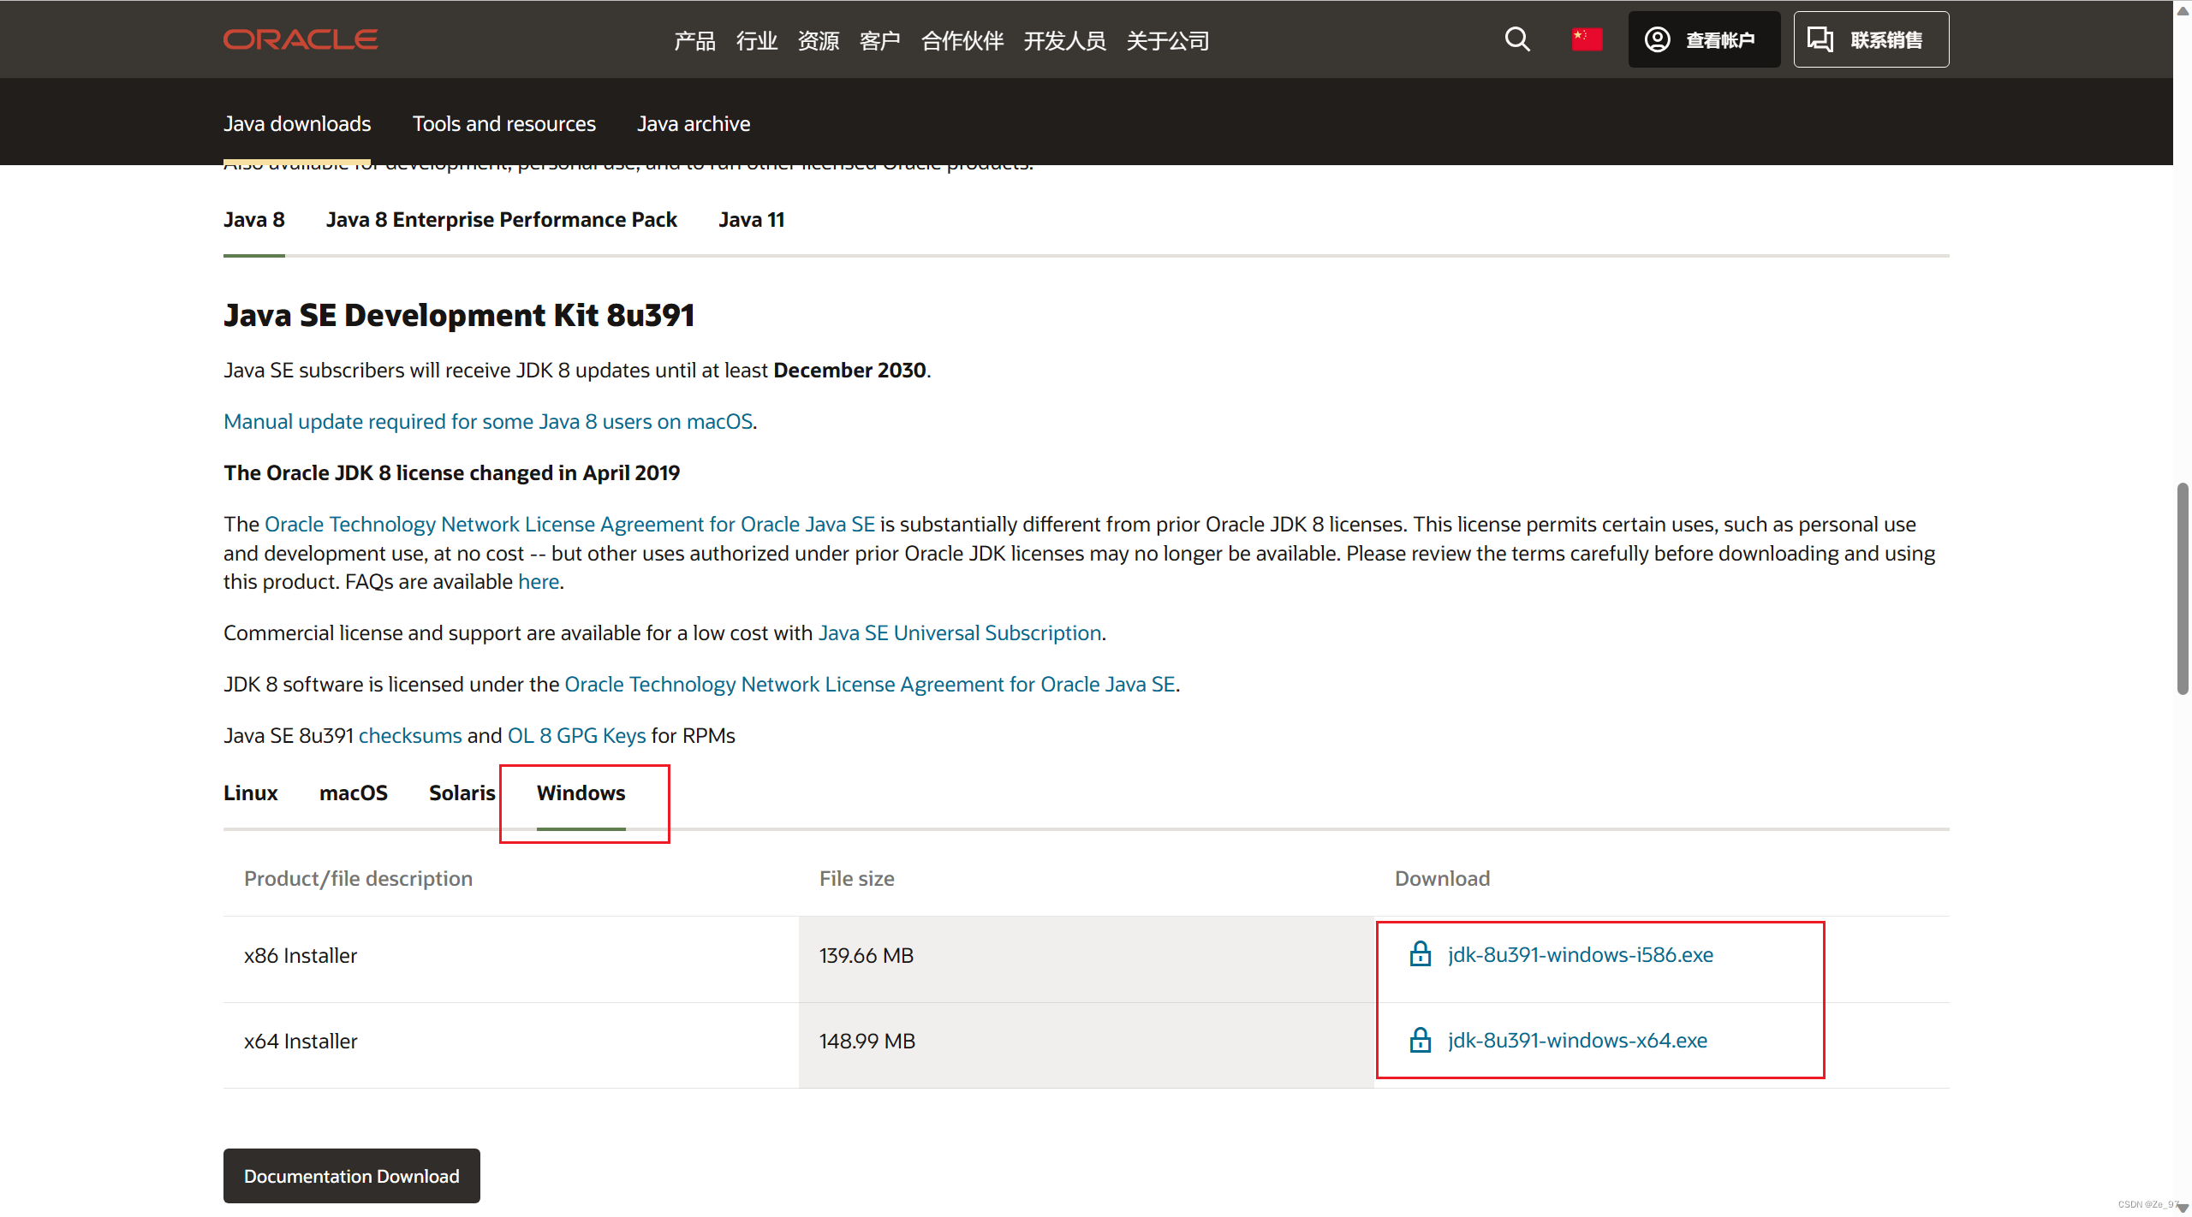
Task: Switch to the Java 11 tab
Action: click(751, 220)
